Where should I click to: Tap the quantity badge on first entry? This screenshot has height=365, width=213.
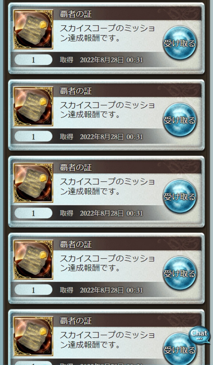[33, 60]
